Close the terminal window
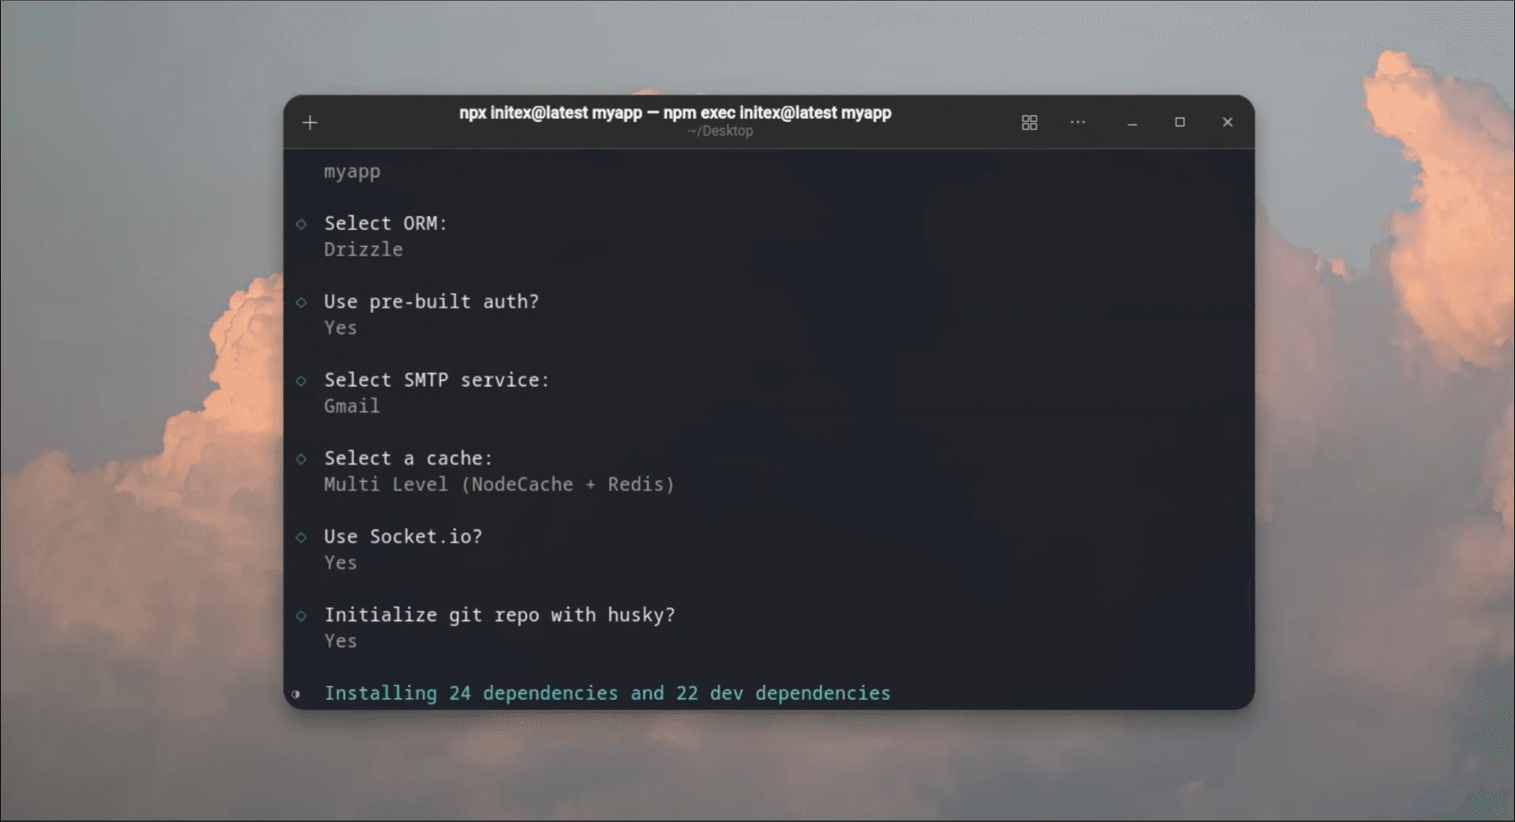The width and height of the screenshot is (1515, 822). click(1227, 122)
